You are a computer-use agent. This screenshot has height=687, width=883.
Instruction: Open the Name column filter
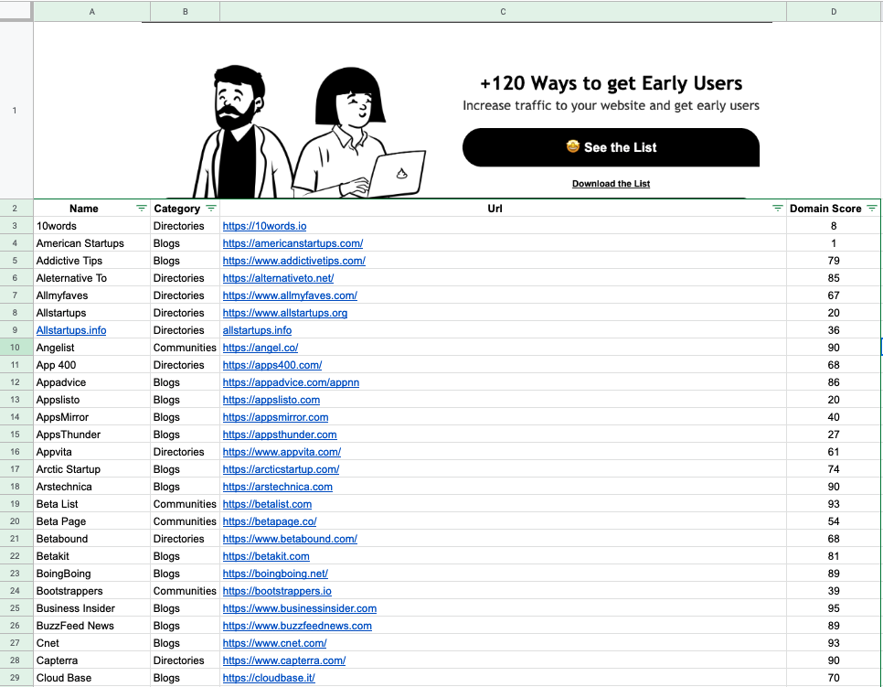(x=142, y=209)
